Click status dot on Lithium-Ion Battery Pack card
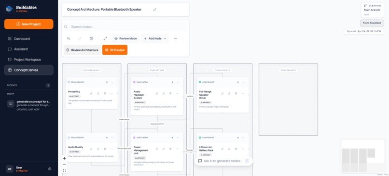This screenshot has width=389, height=176. (238, 138)
